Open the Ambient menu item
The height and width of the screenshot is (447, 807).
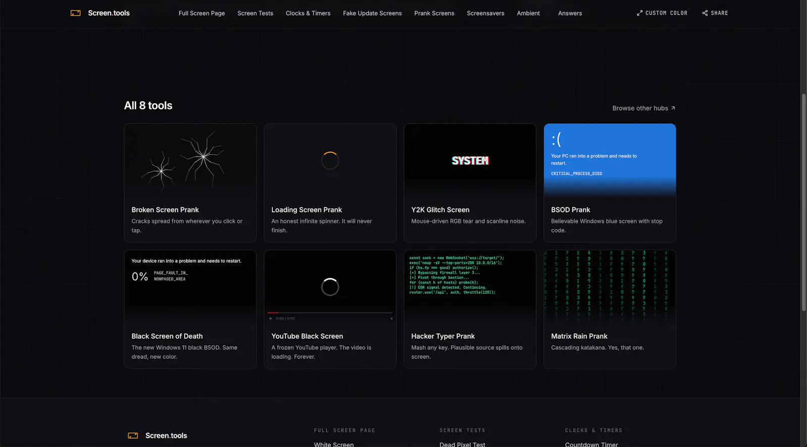pyautogui.click(x=528, y=13)
